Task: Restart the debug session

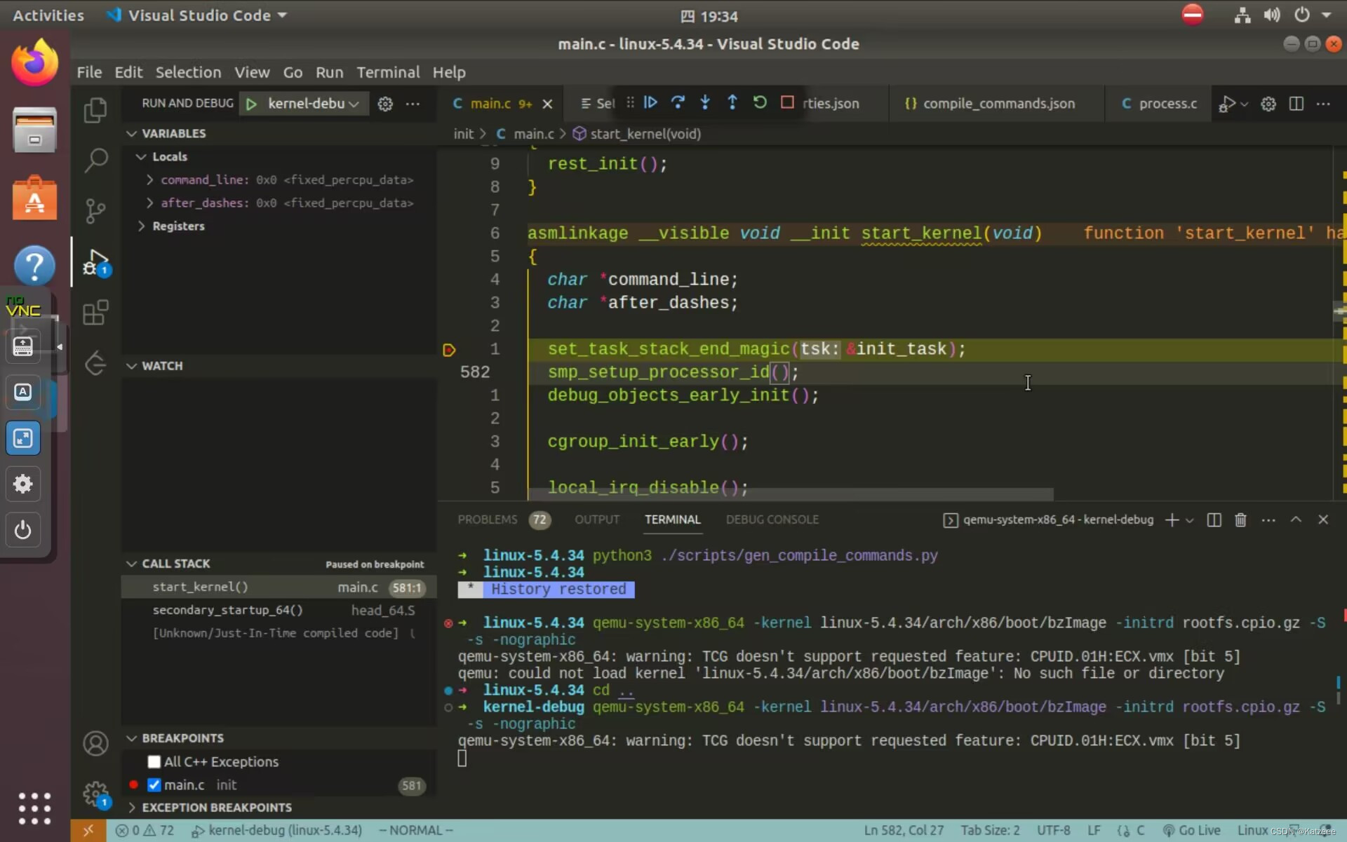Action: (x=760, y=103)
